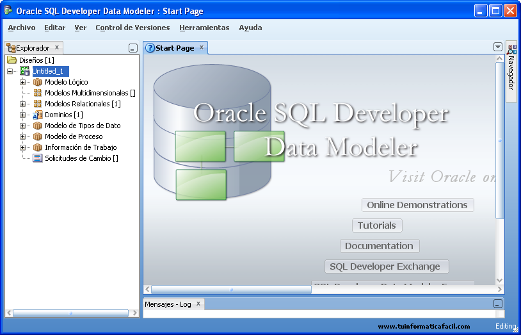Expand the Dominios node
The height and width of the screenshot is (335, 521).
(22, 115)
